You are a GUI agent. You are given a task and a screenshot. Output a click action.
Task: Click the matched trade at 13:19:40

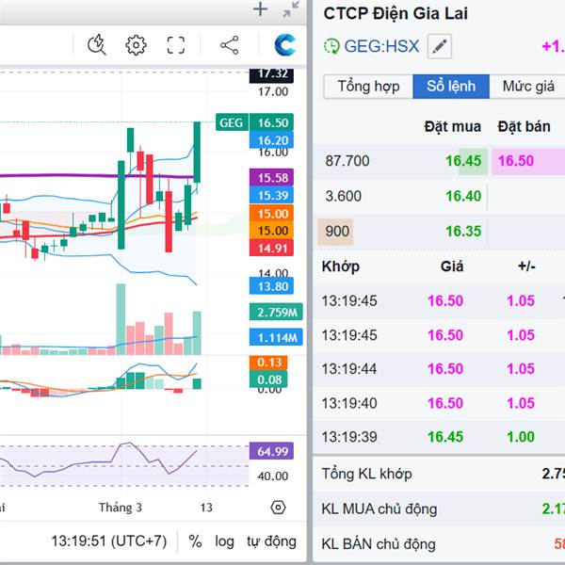coord(439,403)
